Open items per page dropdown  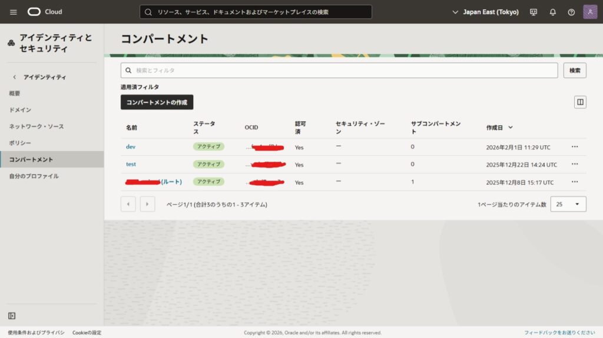(x=568, y=204)
